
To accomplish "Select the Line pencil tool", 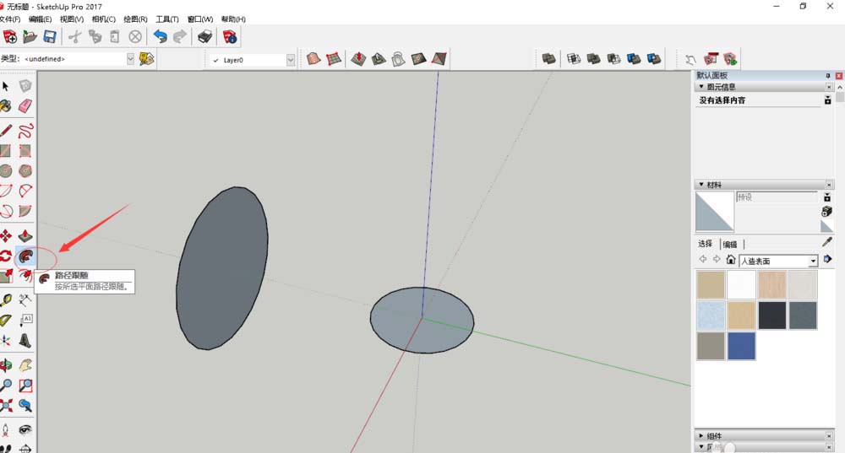I will point(6,131).
